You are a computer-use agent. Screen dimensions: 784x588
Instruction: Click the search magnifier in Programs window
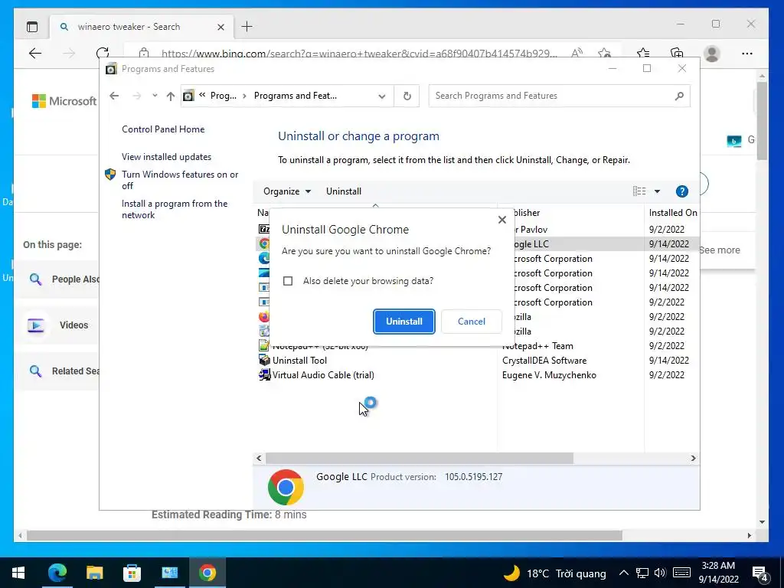tap(679, 96)
